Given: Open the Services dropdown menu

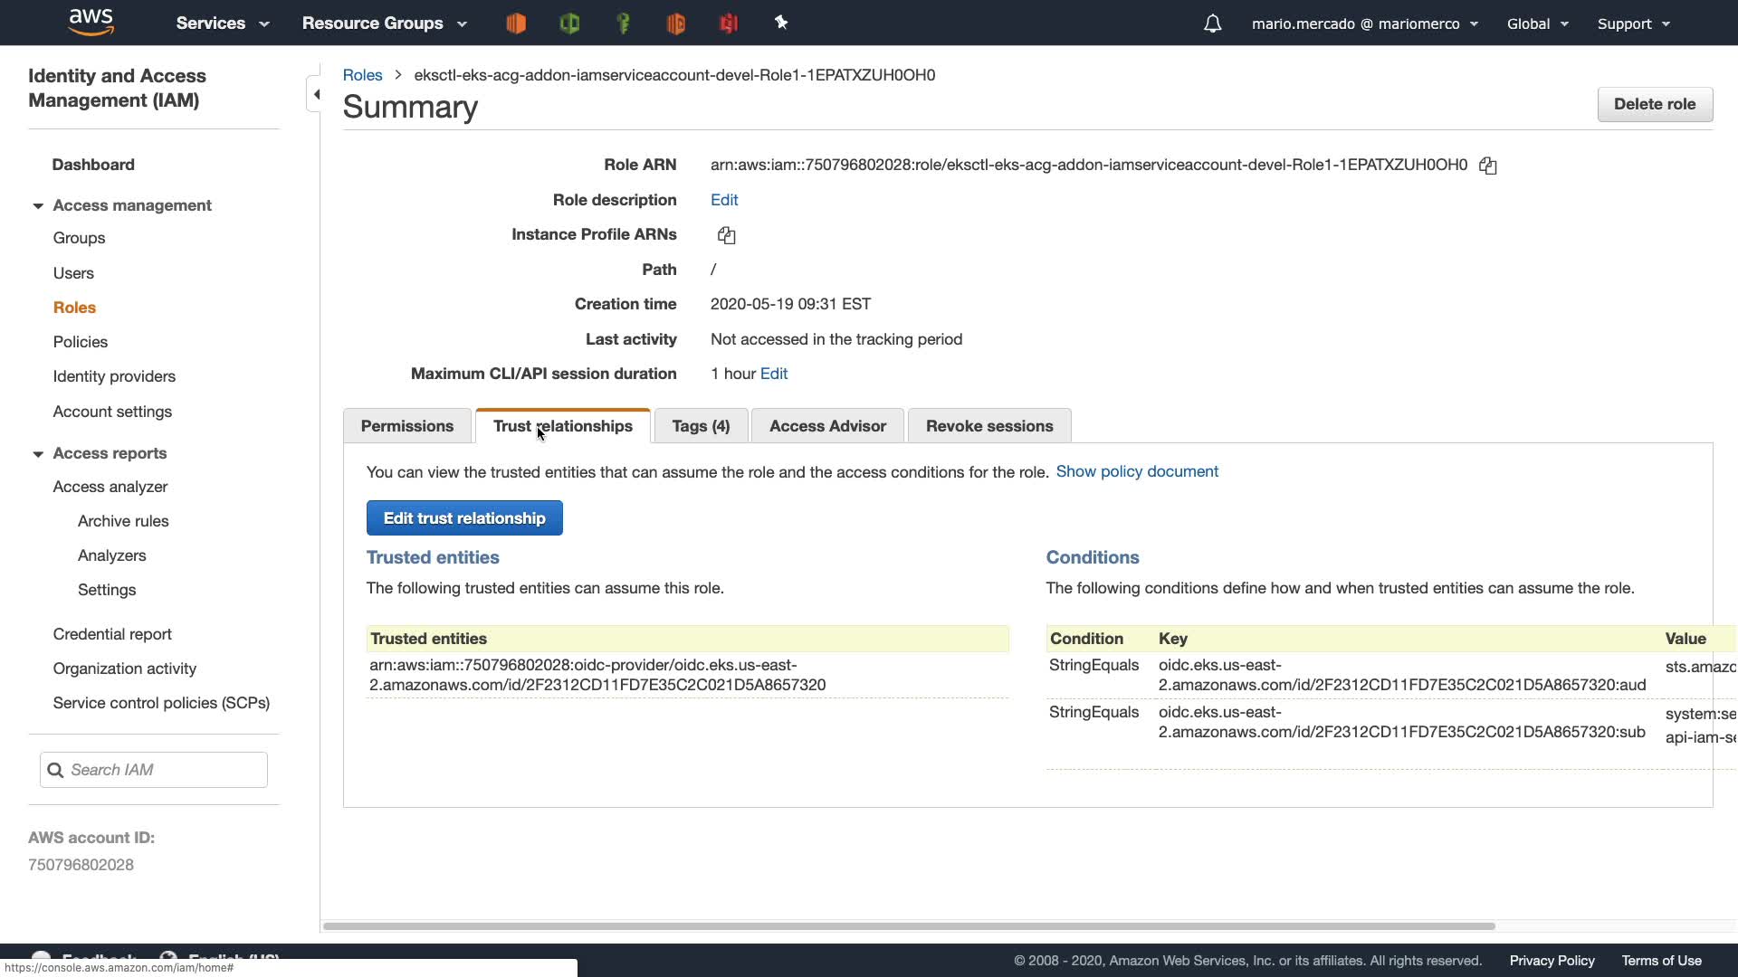Looking at the screenshot, I should [223, 24].
